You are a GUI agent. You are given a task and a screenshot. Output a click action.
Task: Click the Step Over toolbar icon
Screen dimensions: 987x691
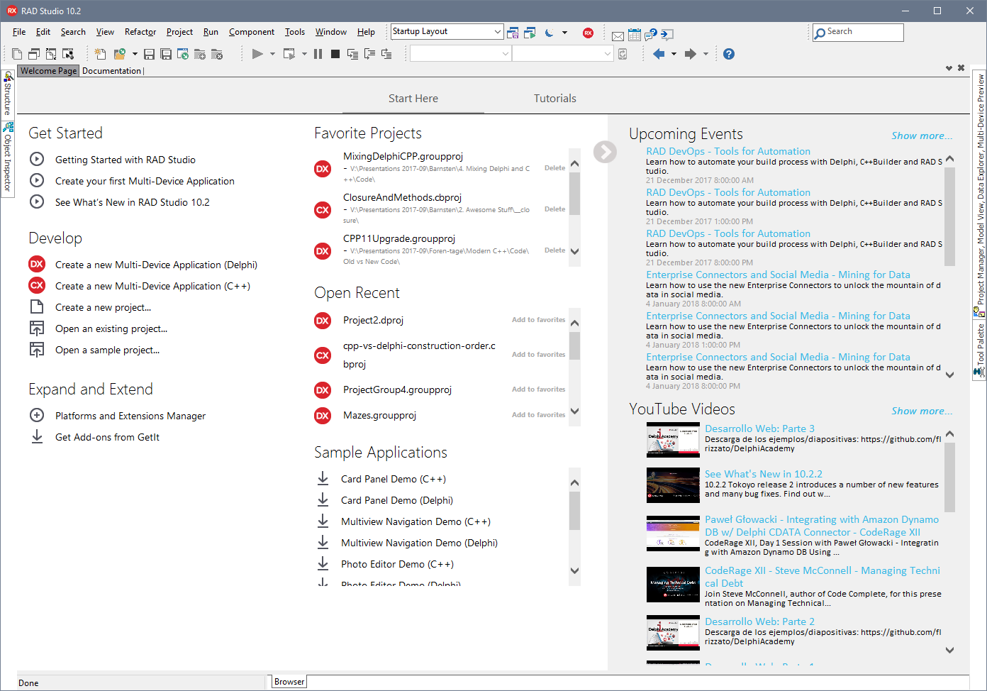click(x=369, y=54)
